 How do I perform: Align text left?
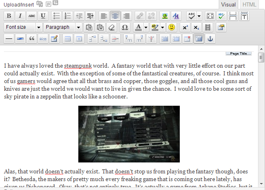[x=104, y=16]
